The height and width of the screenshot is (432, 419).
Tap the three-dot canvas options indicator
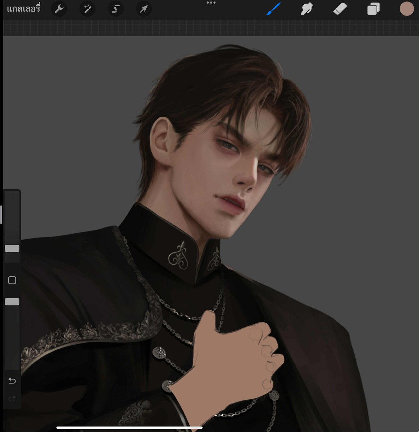(211, 3)
